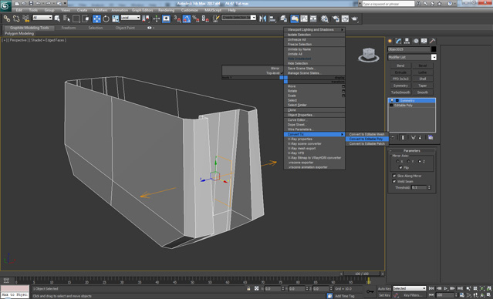Click the Shell modifier button

[x=423, y=79]
